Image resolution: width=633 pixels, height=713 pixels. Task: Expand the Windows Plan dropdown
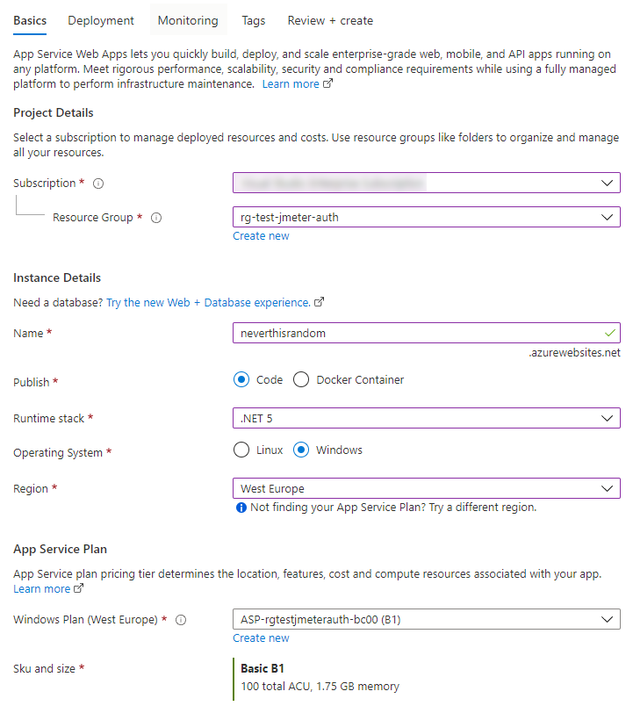608,619
